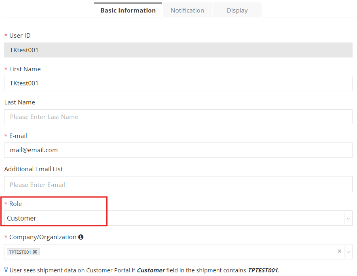Select the Basic Information tab
This screenshot has height=276, width=357.
coord(128,10)
